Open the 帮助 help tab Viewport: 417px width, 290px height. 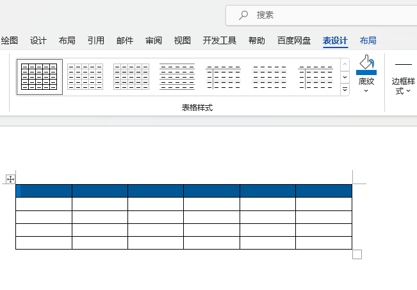(257, 41)
